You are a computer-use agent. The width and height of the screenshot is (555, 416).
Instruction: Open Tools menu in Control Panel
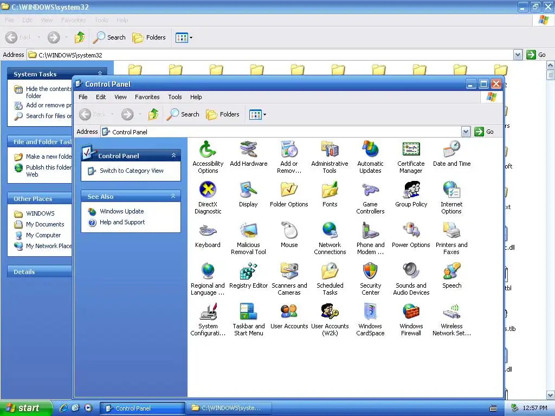pyautogui.click(x=175, y=97)
